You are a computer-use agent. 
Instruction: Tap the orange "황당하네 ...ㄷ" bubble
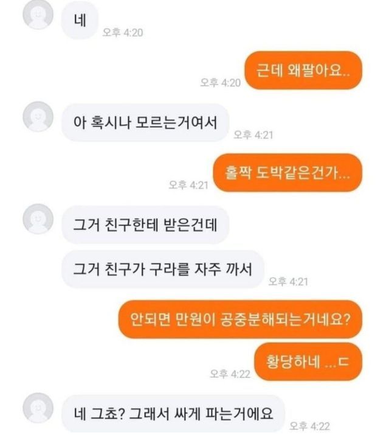(308, 362)
